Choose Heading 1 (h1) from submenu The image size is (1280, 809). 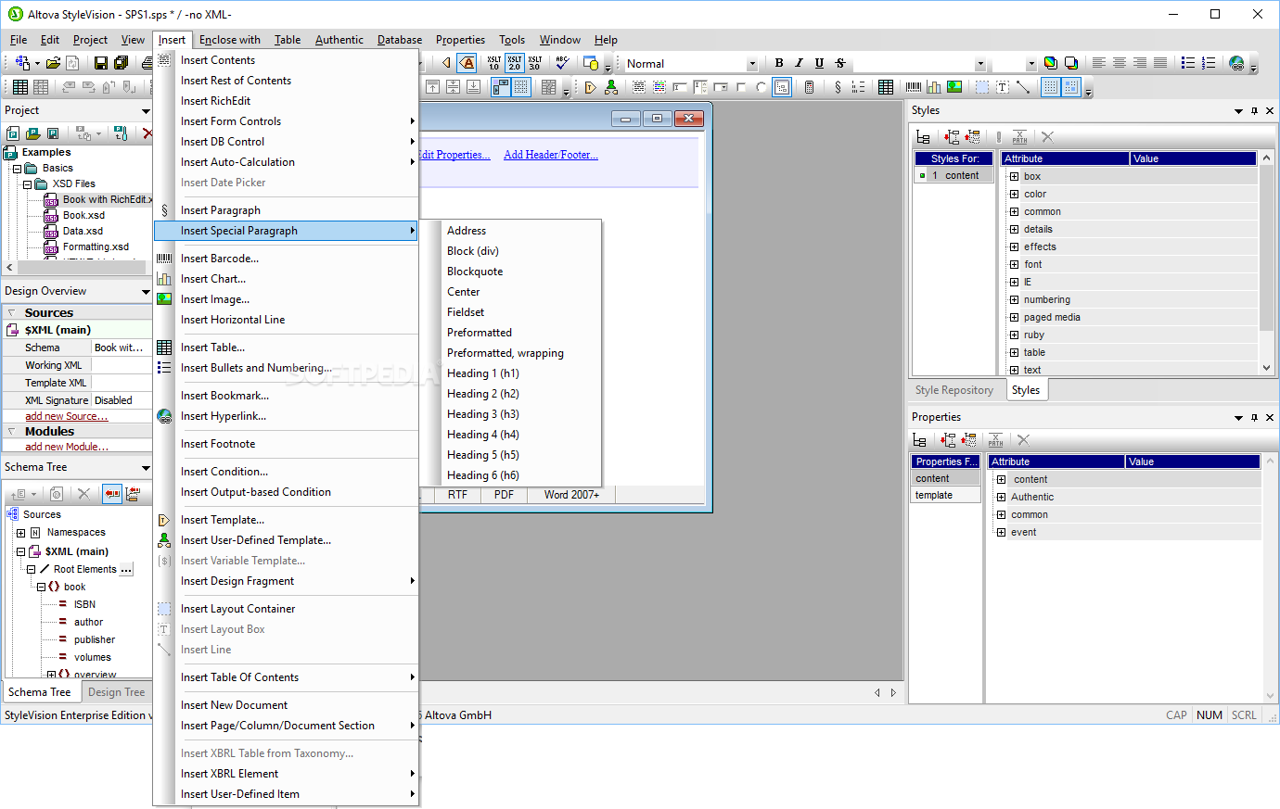pyautogui.click(x=482, y=373)
